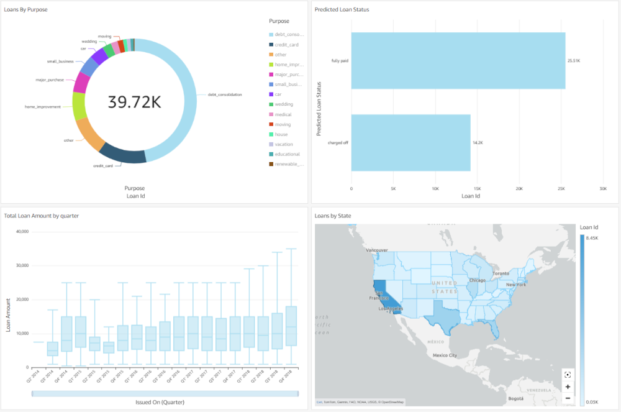This screenshot has height=412, width=621.
Task: Hide the moving series via its legend entry
Action: pyautogui.click(x=284, y=124)
